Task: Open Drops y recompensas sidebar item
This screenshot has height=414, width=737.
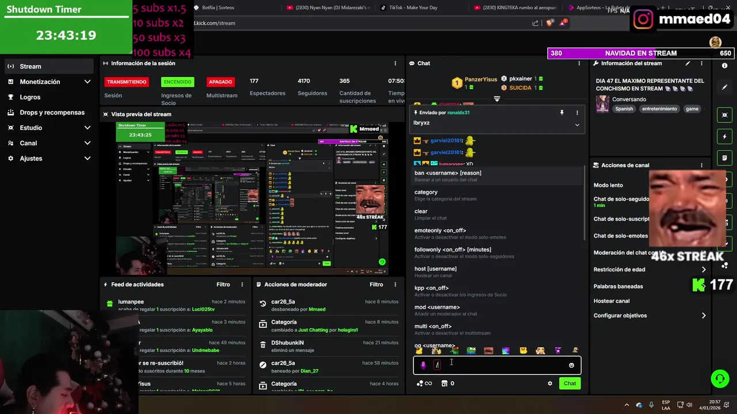Action: pos(49,113)
